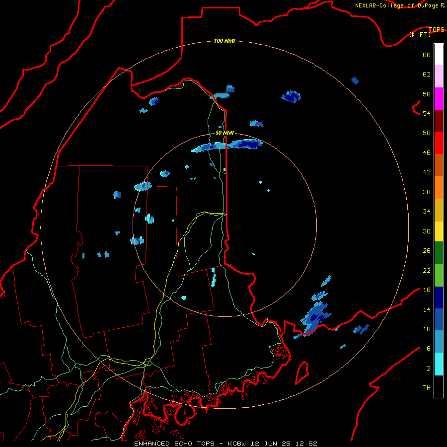Click the 10 legend value label

coord(427,329)
